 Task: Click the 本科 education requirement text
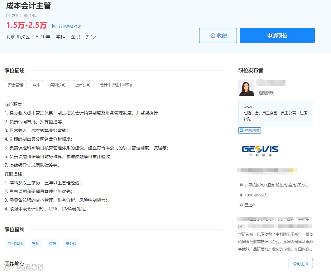coord(60,37)
